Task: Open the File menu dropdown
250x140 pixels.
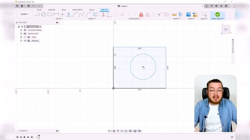Action: 23,6
